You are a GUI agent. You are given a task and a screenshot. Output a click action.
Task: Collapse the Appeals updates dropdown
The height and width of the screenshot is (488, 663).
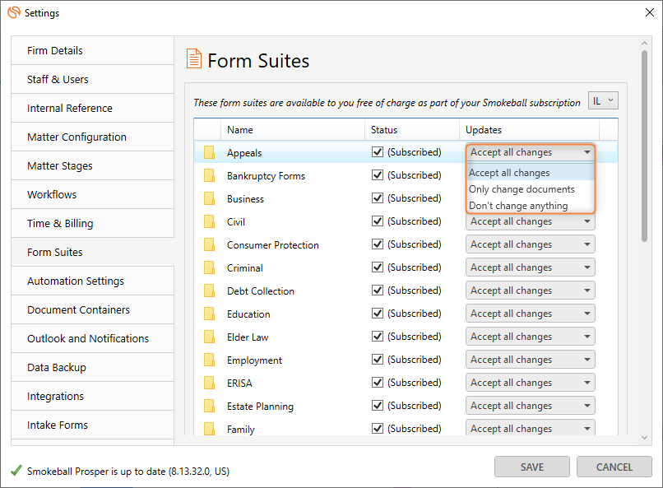(x=531, y=152)
